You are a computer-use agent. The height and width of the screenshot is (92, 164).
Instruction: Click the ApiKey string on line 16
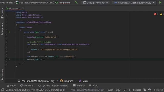[59, 49]
